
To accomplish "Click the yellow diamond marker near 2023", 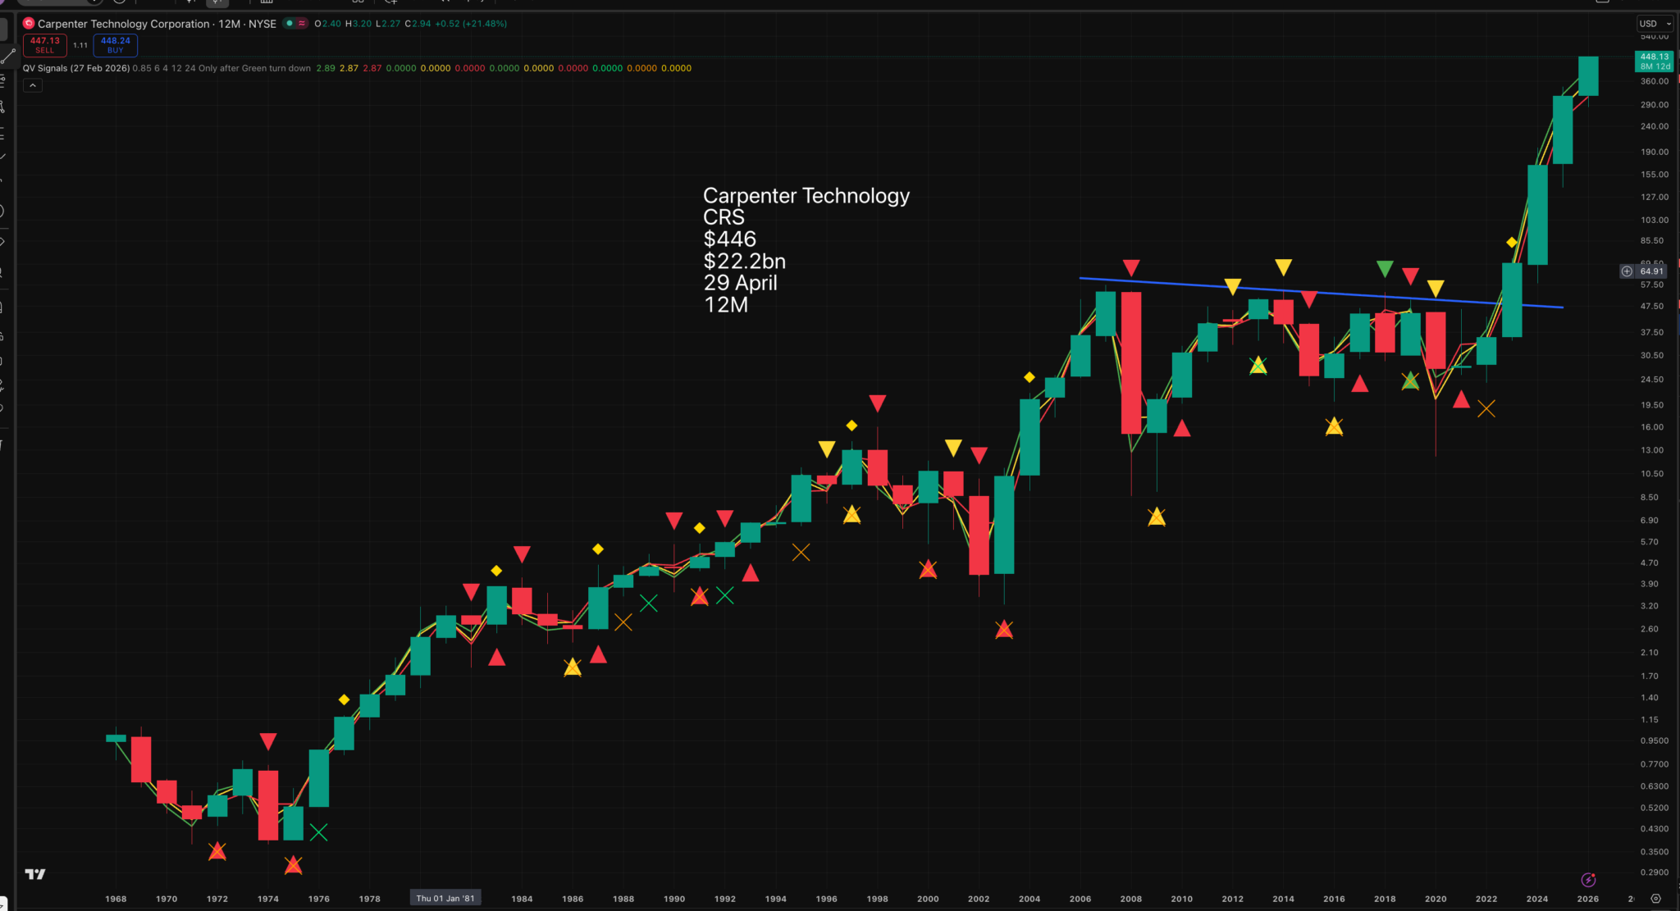I will click(1511, 243).
